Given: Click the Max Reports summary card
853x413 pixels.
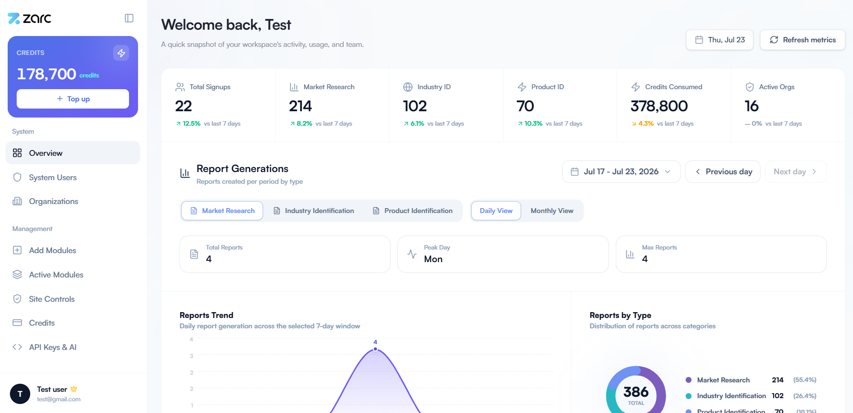Looking at the screenshot, I should 721,254.
